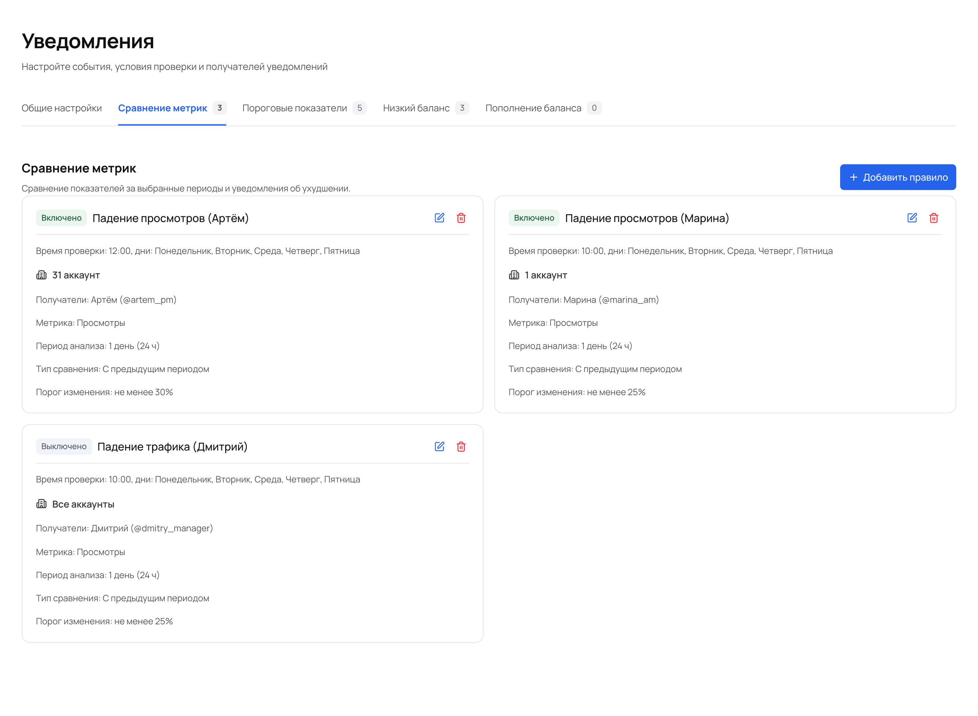Click building icon next to 31 аккаунт
The image size is (978, 716).
click(41, 275)
